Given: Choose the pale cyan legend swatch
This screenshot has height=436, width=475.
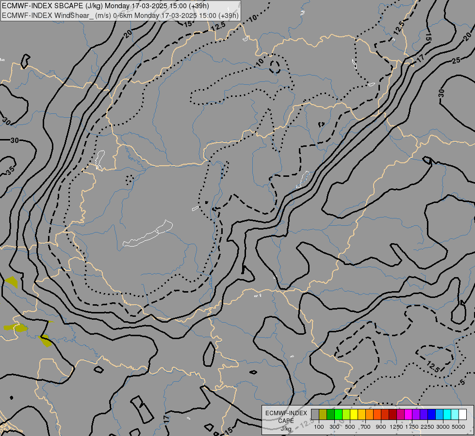Looking at the screenshot, I should (x=455, y=414).
